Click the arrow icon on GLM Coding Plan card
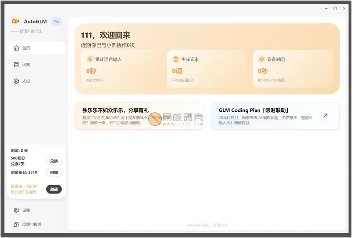The width and height of the screenshot is (352, 238). pos(325,116)
